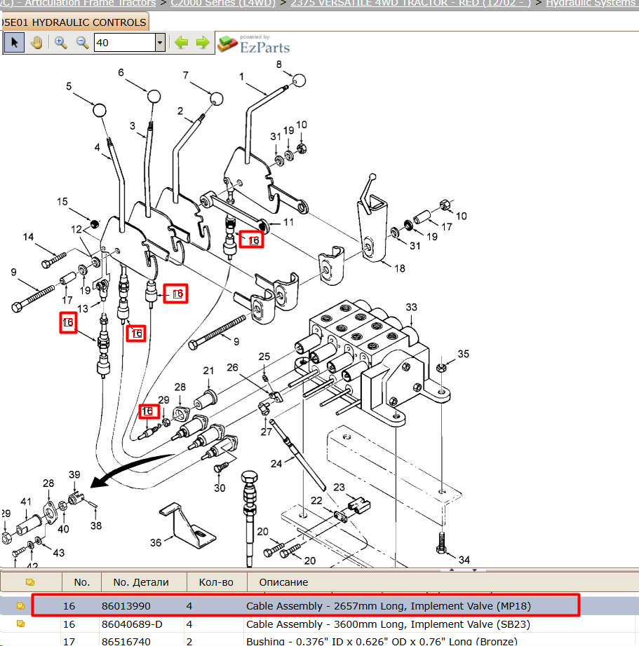Click callout 14 bolt label
Viewport: 639px width, 646px height.
coord(28,237)
